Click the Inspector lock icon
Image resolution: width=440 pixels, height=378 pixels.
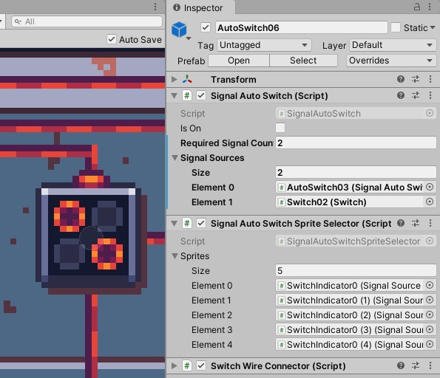coord(417,7)
